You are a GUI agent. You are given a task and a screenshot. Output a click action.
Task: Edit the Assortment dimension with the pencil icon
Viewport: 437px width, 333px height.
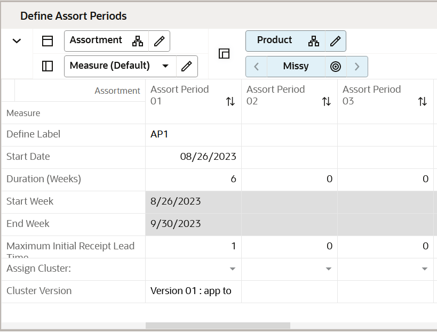pyautogui.click(x=160, y=40)
